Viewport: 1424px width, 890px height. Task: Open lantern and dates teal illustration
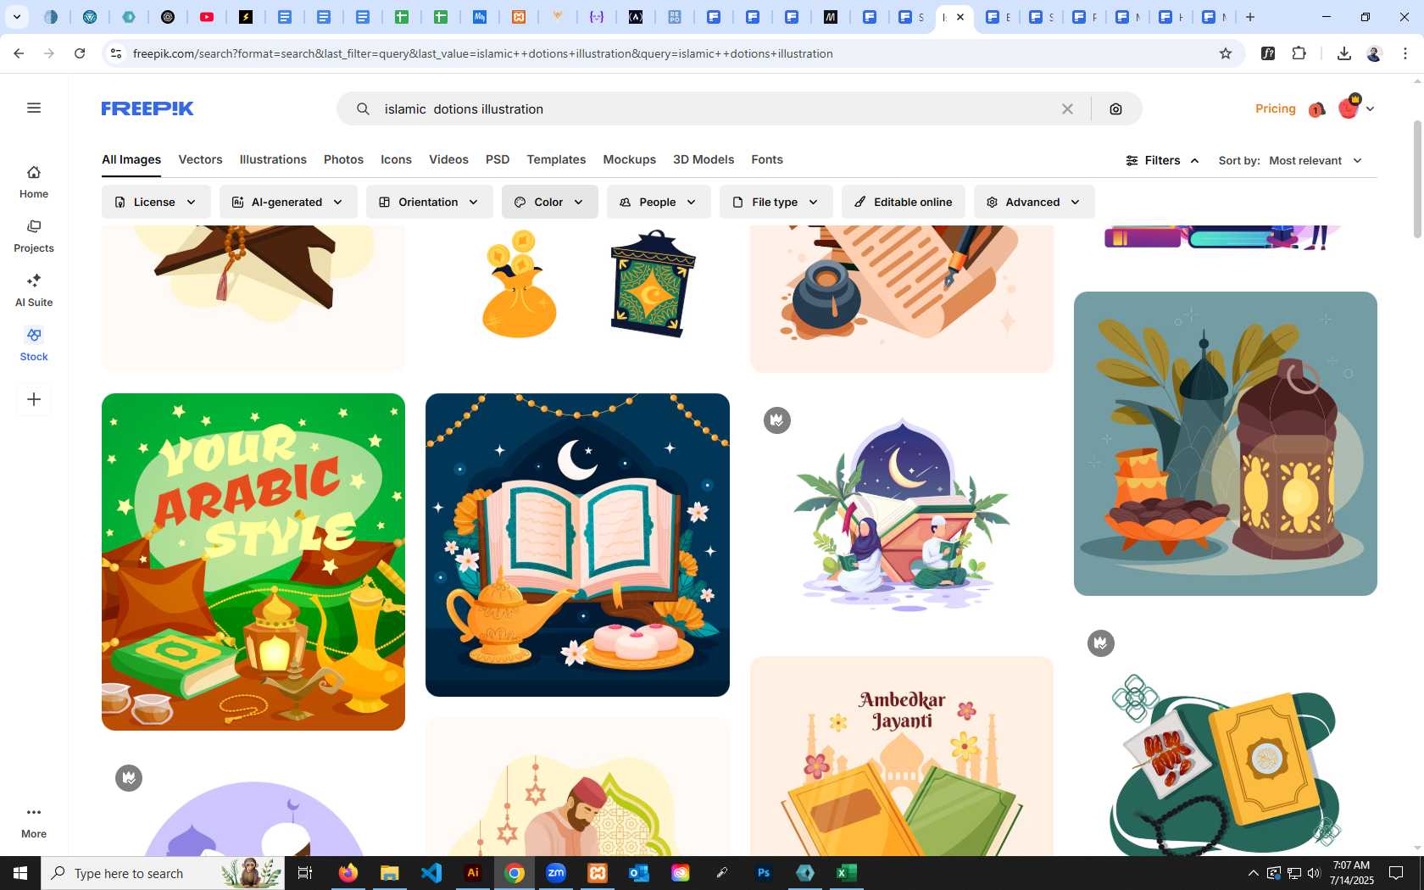click(1226, 443)
